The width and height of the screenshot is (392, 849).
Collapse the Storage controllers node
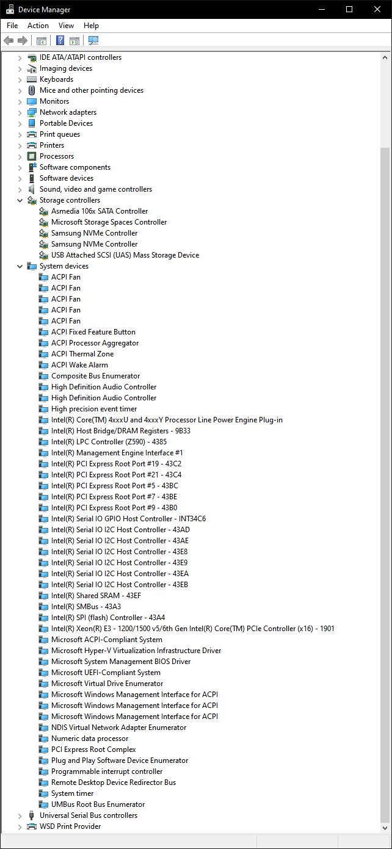click(x=20, y=200)
